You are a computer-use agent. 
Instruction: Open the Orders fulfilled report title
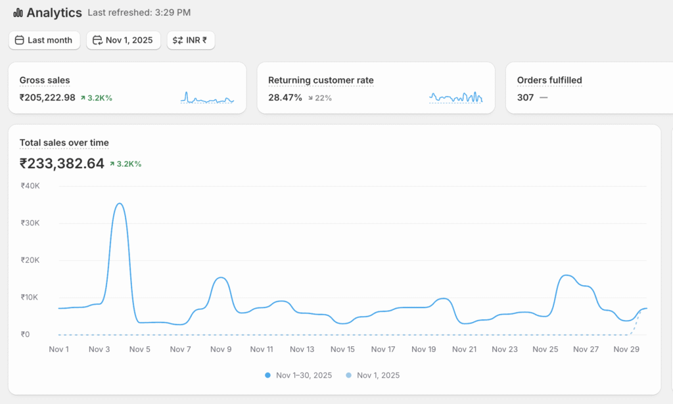(549, 80)
